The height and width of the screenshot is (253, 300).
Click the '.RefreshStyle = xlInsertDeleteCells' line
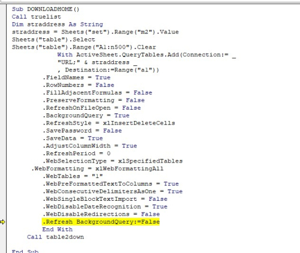click(109, 123)
